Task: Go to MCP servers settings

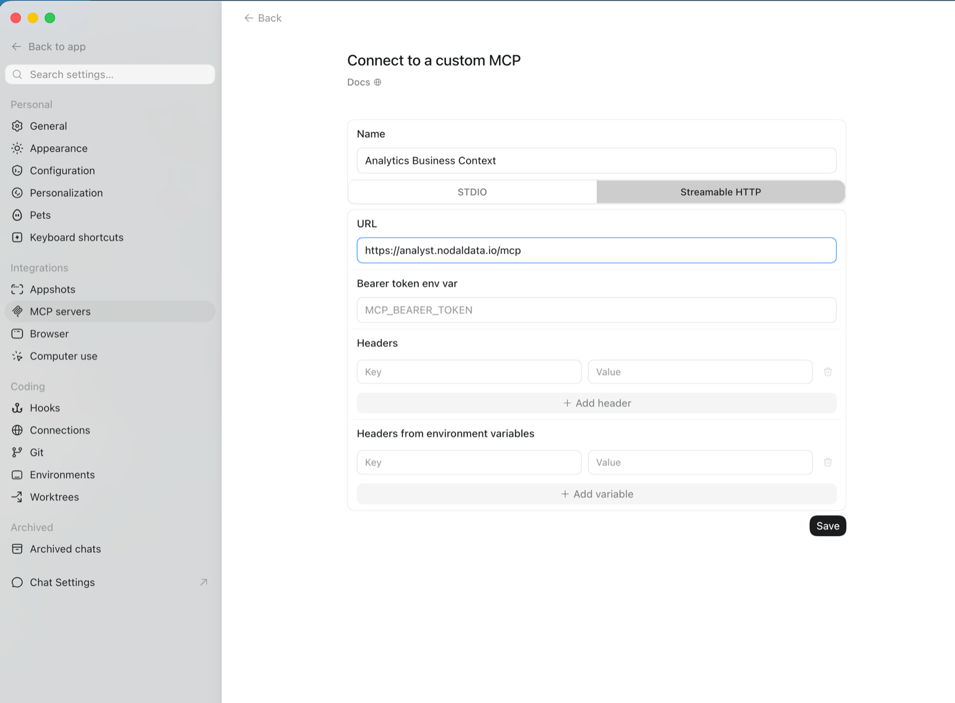Action: click(x=110, y=311)
